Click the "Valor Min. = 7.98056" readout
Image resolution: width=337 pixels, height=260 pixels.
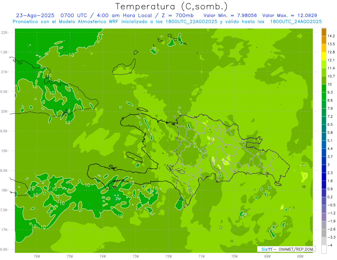coord(230,15)
